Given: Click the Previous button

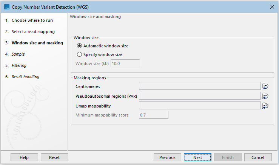Looking at the screenshot, I should coord(167,157).
